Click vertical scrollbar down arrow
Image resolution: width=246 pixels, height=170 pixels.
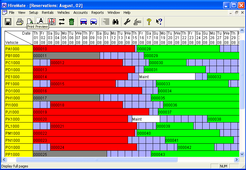tap(242, 154)
